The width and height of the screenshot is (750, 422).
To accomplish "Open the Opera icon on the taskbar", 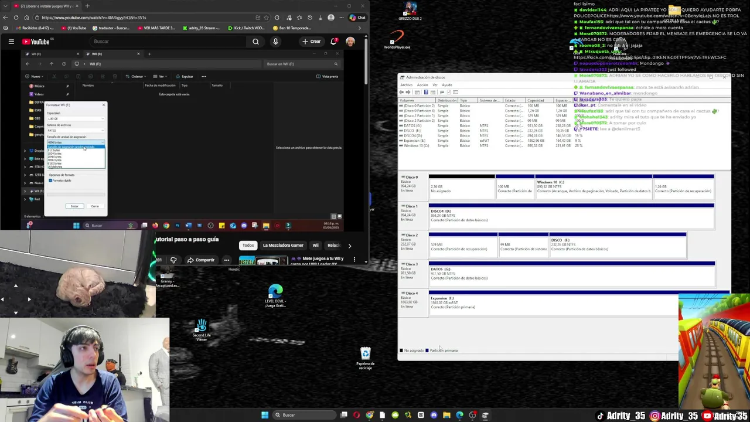I will click(x=357, y=415).
